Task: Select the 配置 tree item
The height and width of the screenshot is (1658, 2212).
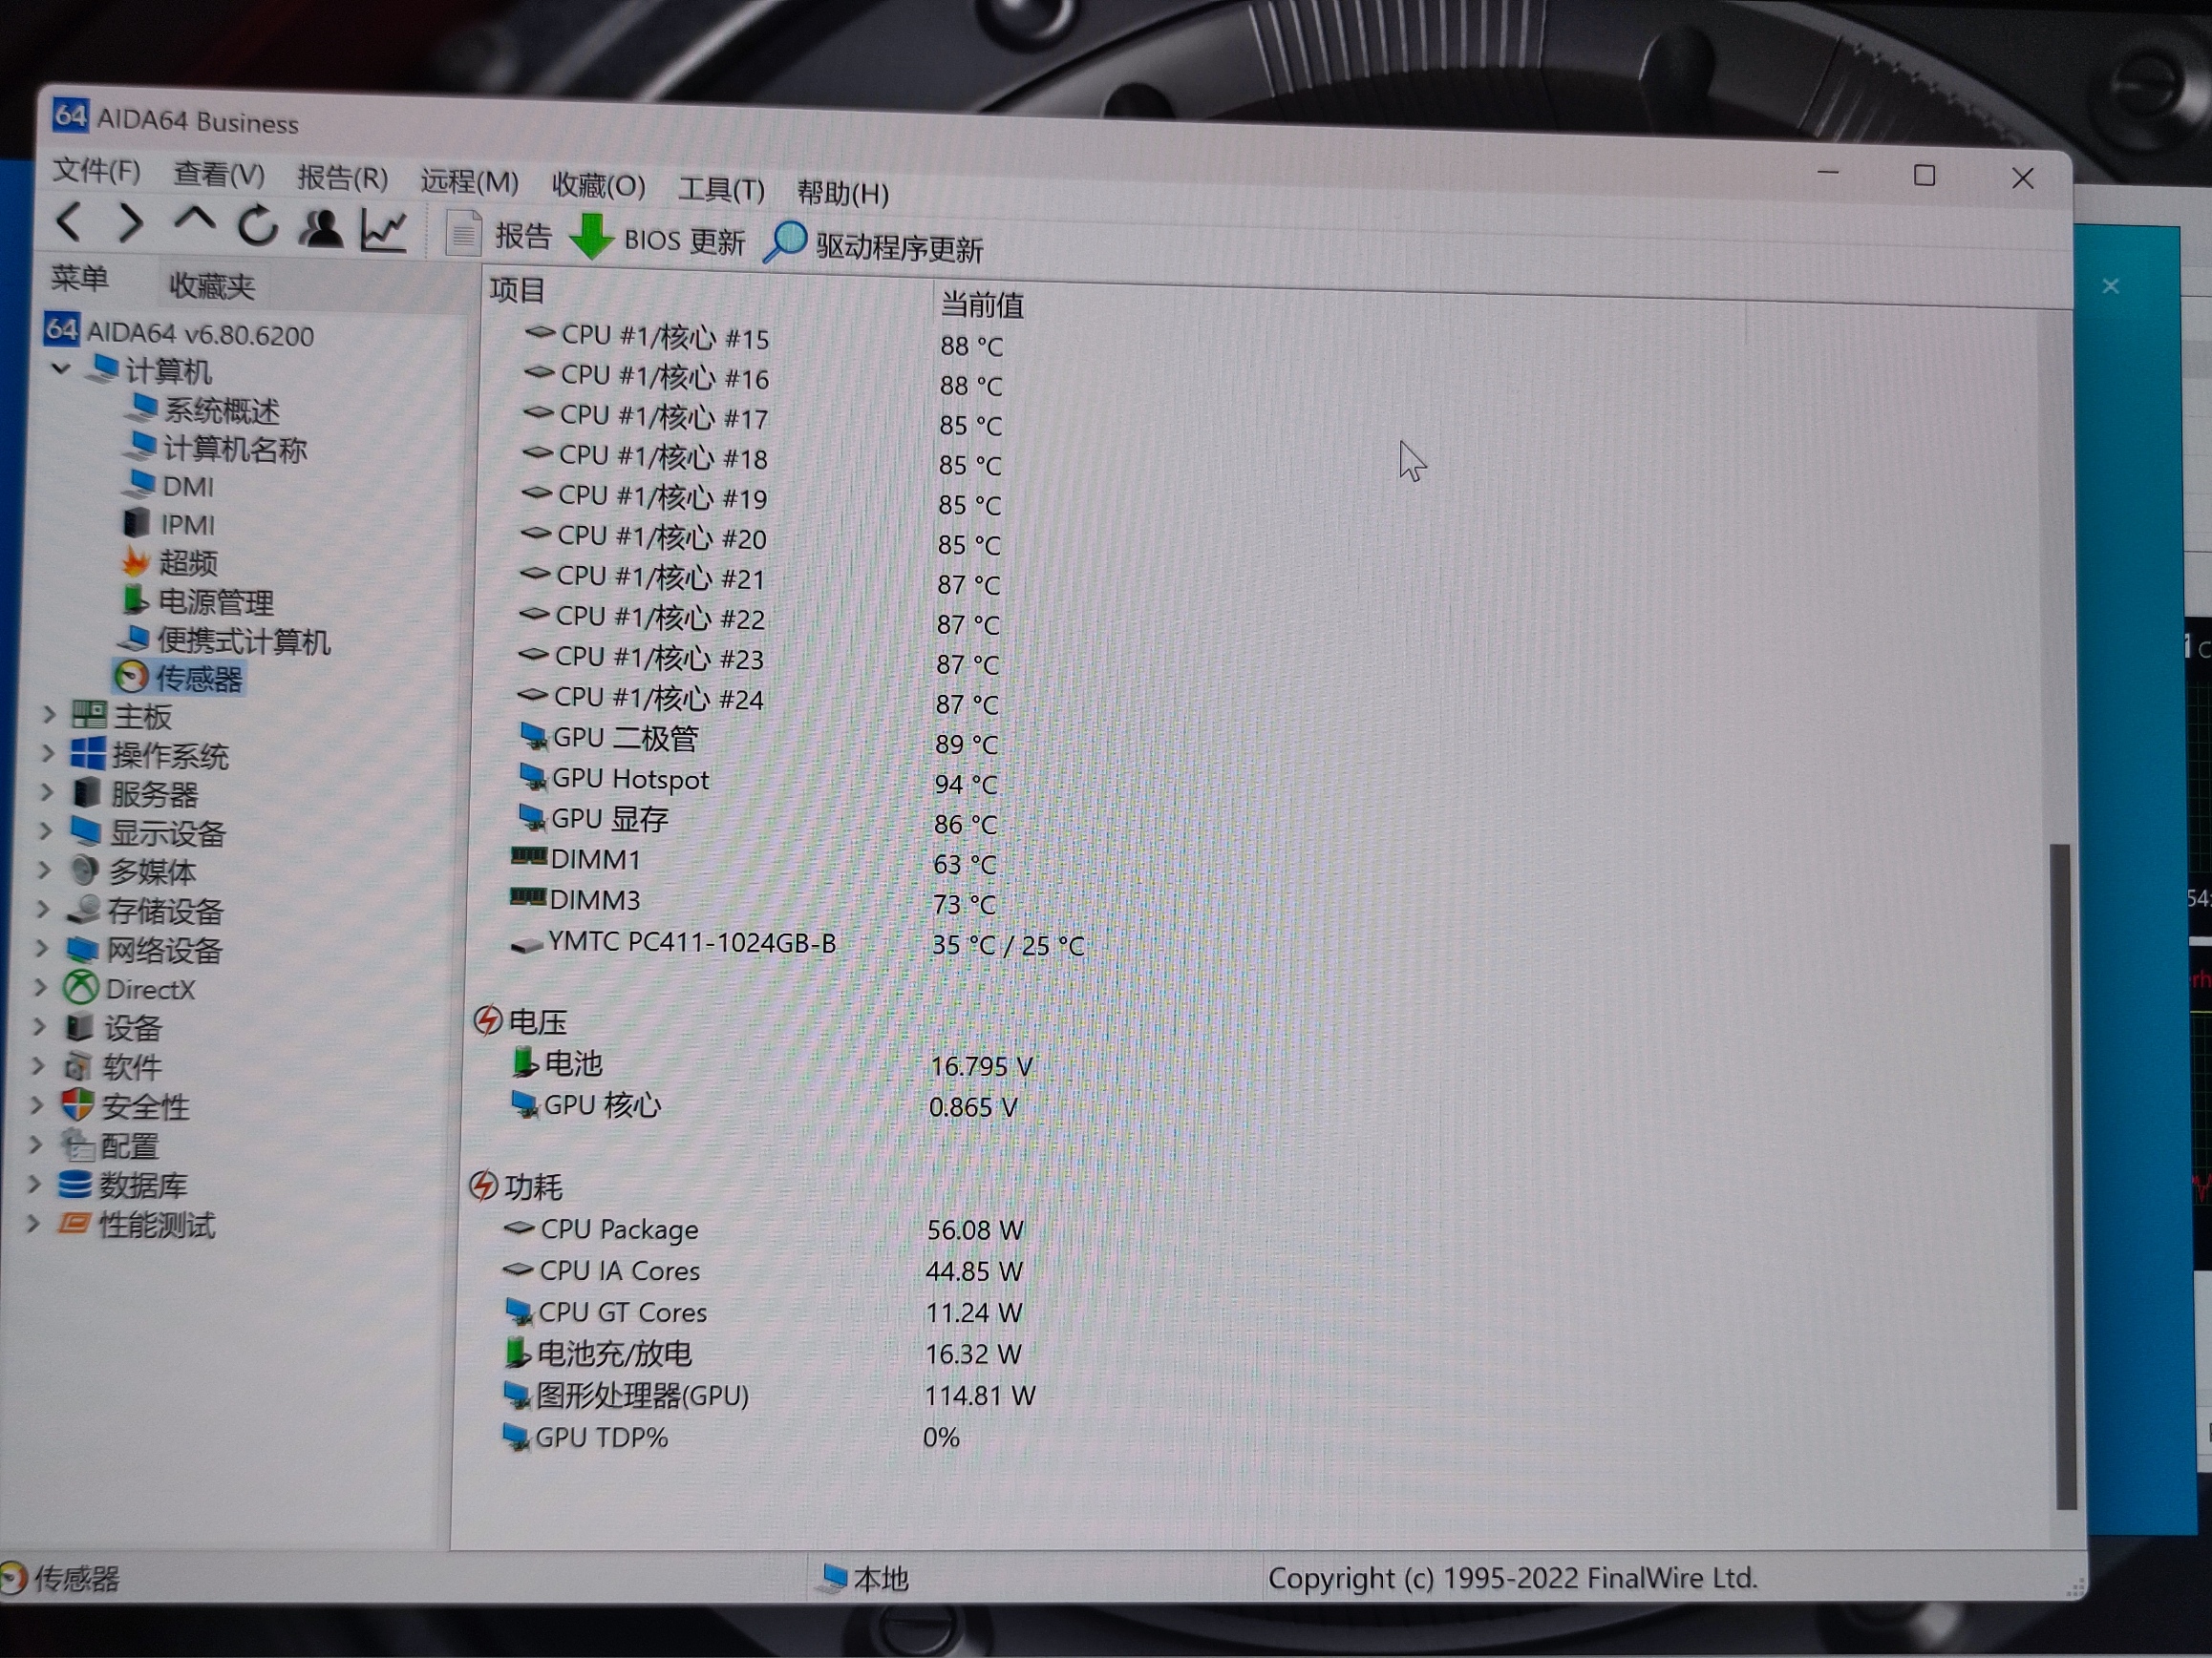Action: (110, 1145)
